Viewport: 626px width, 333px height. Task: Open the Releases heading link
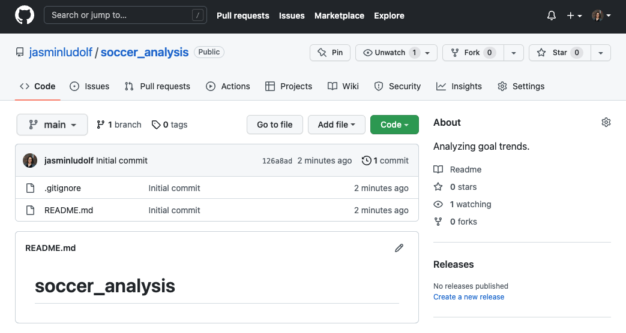(454, 265)
